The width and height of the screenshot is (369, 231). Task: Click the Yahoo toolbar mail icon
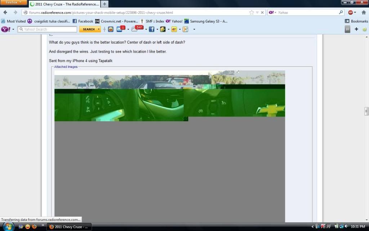click(120, 29)
